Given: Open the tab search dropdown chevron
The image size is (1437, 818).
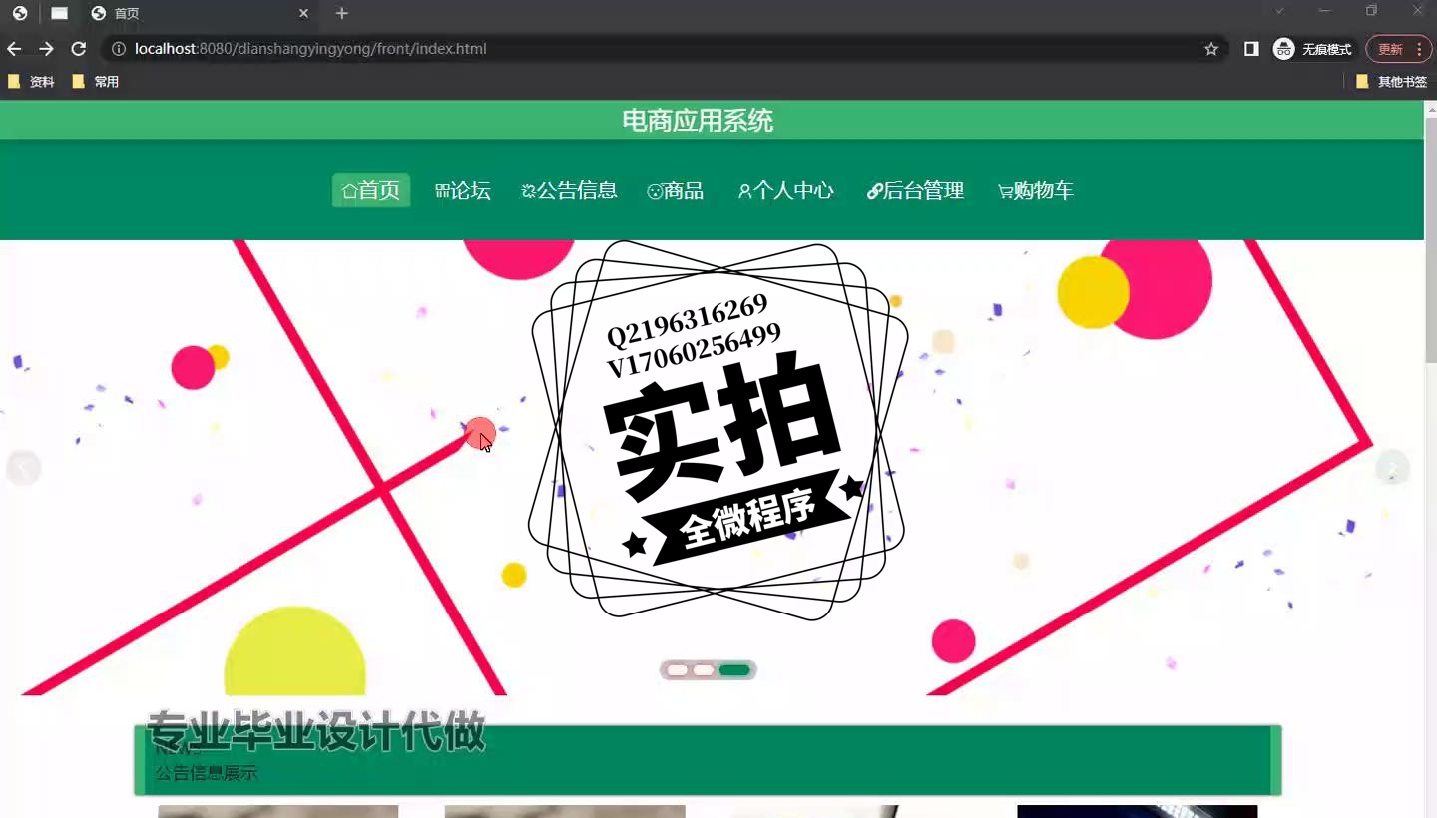Looking at the screenshot, I should pyautogui.click(x=1280, y=11).
